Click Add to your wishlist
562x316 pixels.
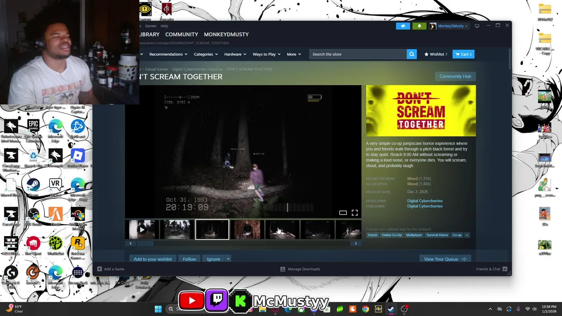[152, 259]
